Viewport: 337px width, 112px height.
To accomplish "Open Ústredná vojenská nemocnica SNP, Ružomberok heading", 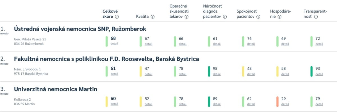I will coord(80,29).
